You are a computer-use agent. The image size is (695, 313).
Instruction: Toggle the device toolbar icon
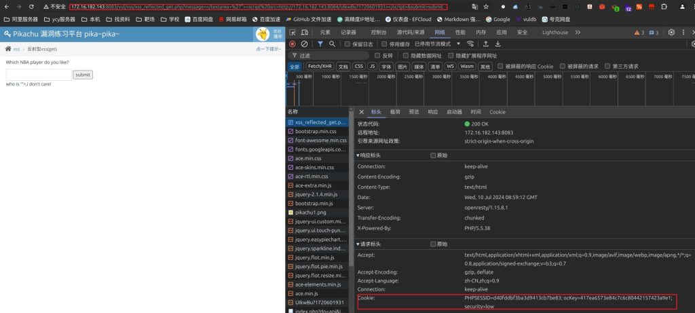tap(305, 33)
